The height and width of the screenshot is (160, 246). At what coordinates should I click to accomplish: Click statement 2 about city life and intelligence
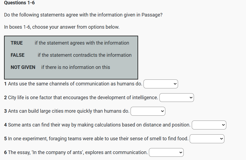81,98
